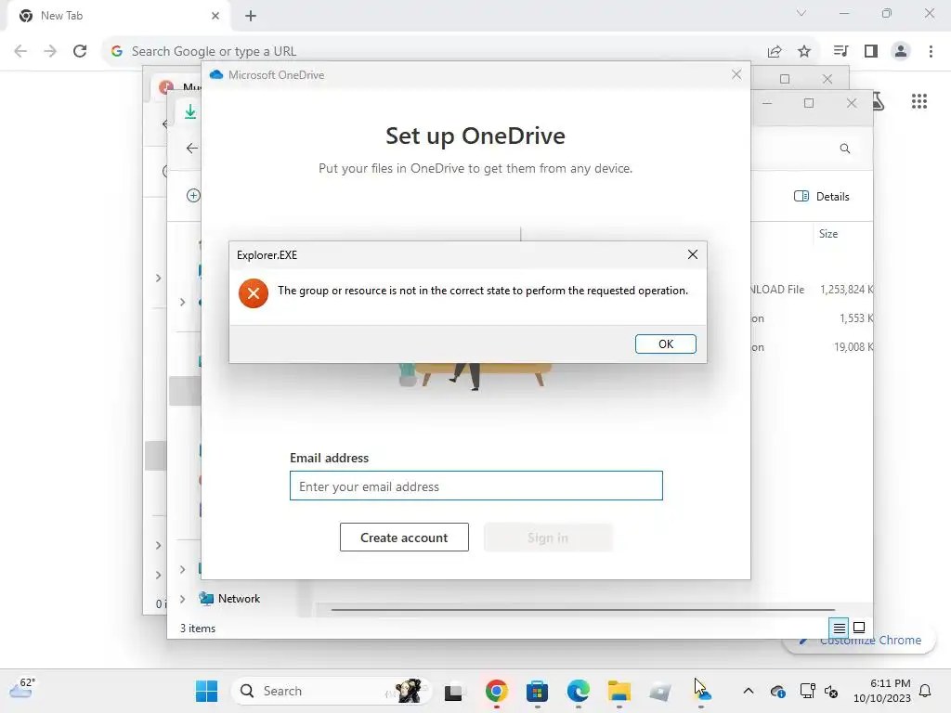
Task: Expand the Network tree item
Action: pos(183,599)
